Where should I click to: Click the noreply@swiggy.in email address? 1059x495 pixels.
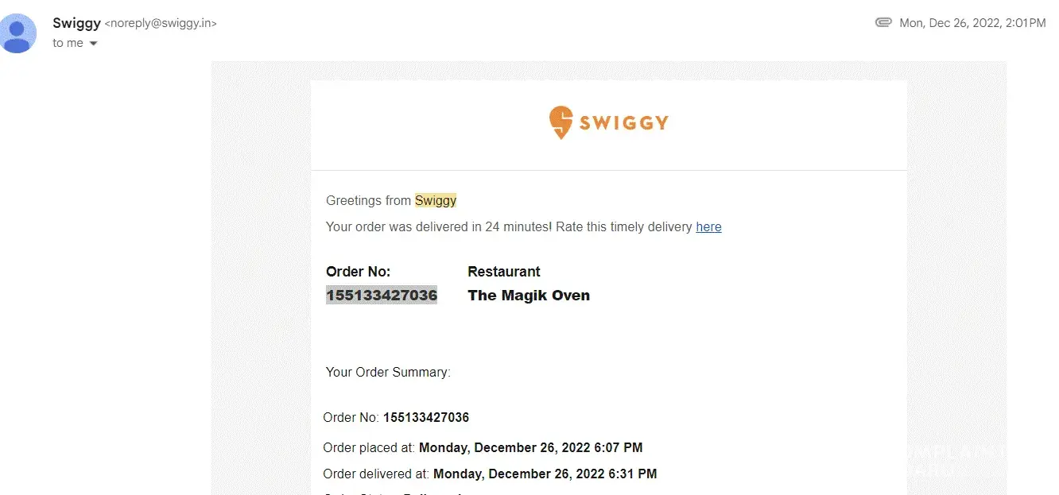pyautogui.click(x=161, y=24)
